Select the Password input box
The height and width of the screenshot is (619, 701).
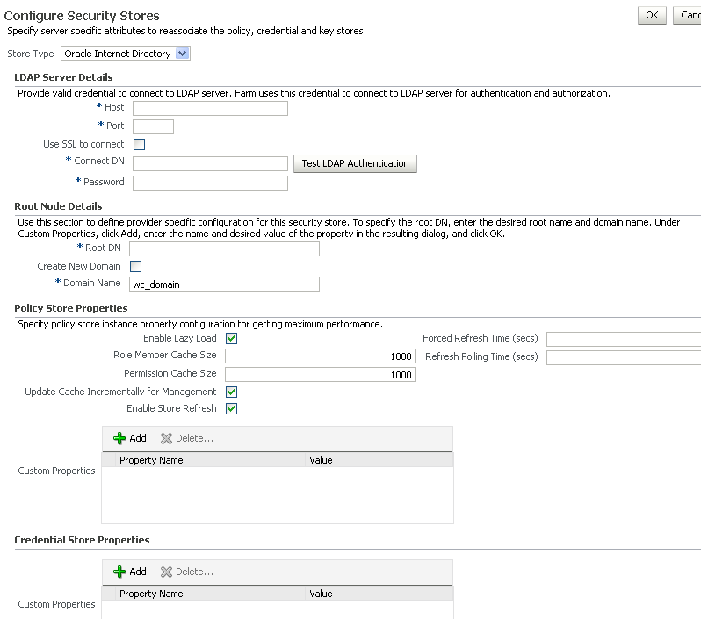tap(210, 183)
